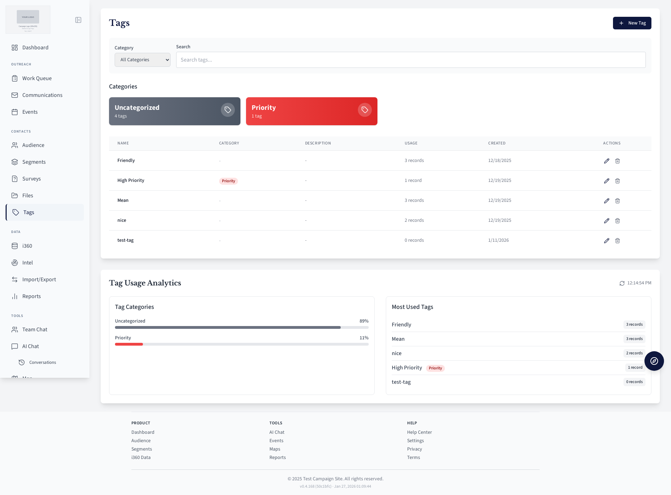The height and width of the screenshot is (495, 671).
Task: Collapse the sidebar panel icon
Action: point(78,20)
